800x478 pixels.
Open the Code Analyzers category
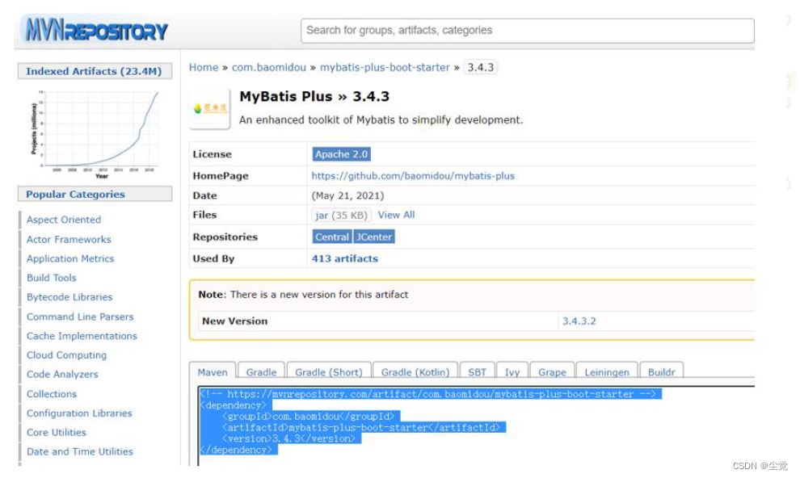point(62,374)
